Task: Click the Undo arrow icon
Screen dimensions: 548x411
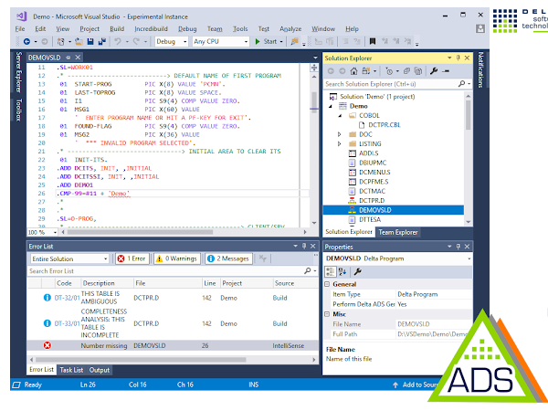Action: click(x=118, y=42)
